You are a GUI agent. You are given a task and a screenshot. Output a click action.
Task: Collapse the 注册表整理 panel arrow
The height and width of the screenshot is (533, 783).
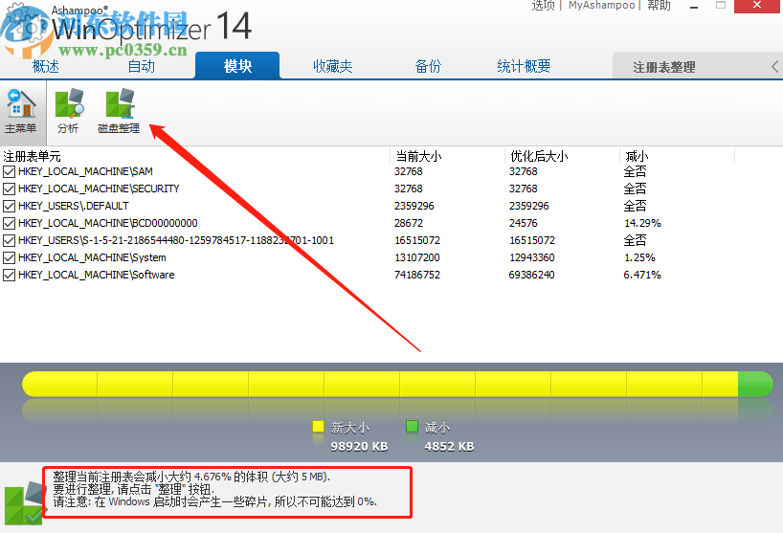tap(774, 67)
